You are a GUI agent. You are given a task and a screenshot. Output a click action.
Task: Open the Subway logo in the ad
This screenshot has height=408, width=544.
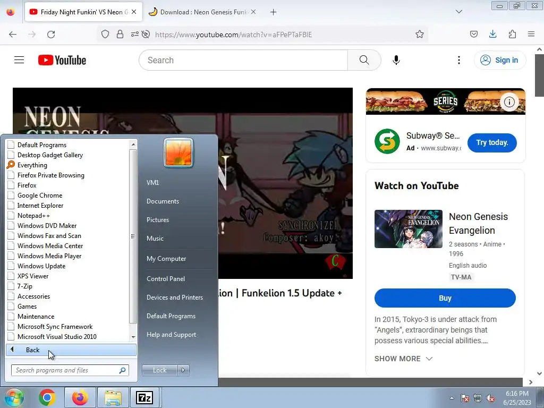point(387,141)
